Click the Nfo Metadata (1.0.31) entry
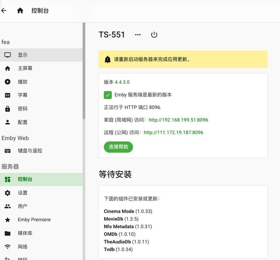Viewport: 280px width, 260px height. coord(128,227)
